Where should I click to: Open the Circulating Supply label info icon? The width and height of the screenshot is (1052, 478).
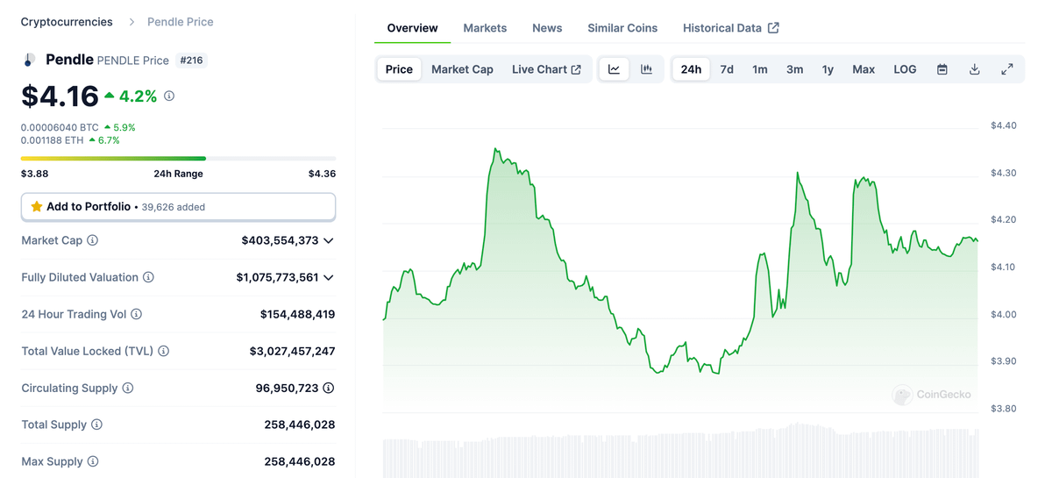(128, 388)
